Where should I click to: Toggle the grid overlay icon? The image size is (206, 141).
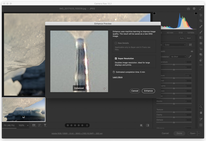pyautogui.click(x=201, y=125)
